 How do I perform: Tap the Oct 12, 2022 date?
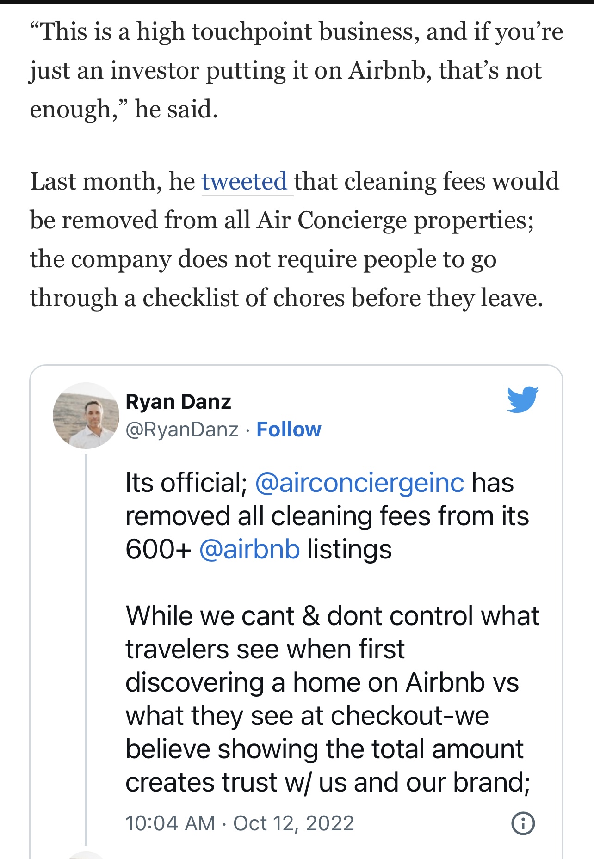[294, 823]
